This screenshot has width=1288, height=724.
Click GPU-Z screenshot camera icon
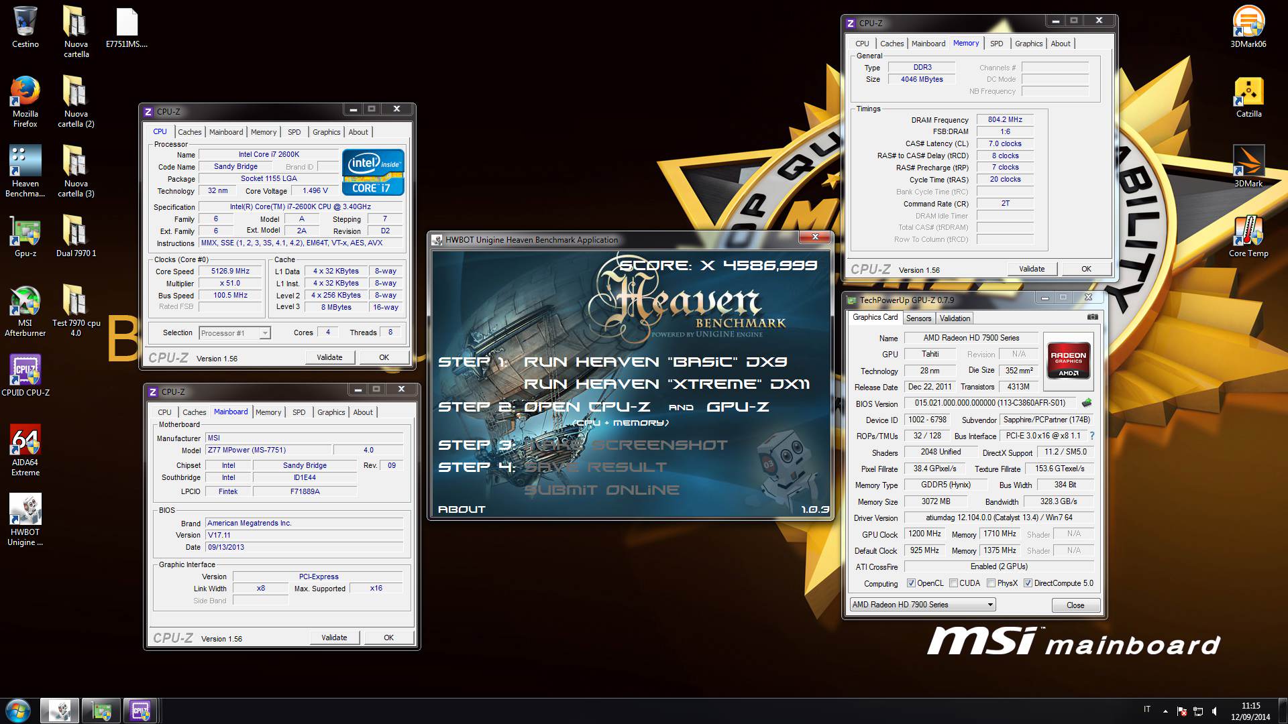[x=1093, y=317]
